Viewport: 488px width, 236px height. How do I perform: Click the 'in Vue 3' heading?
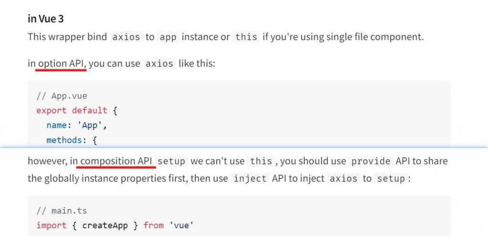[46, 19]
